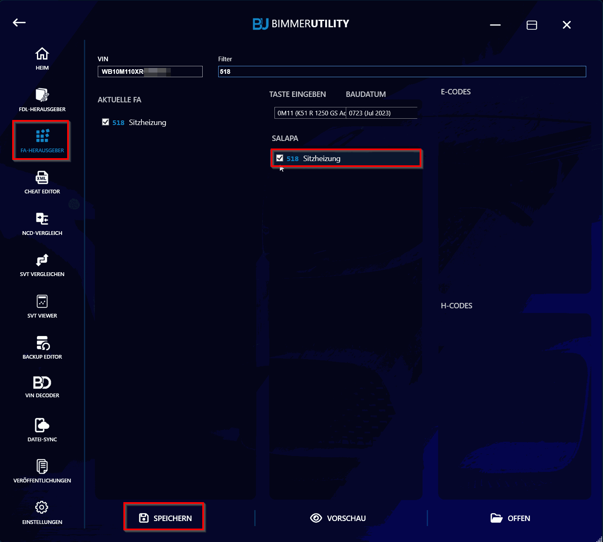Uncheck 518 Sitzheizung in Aktuelle FA
Screen dimensions: 603x542
tap(106, 122)
